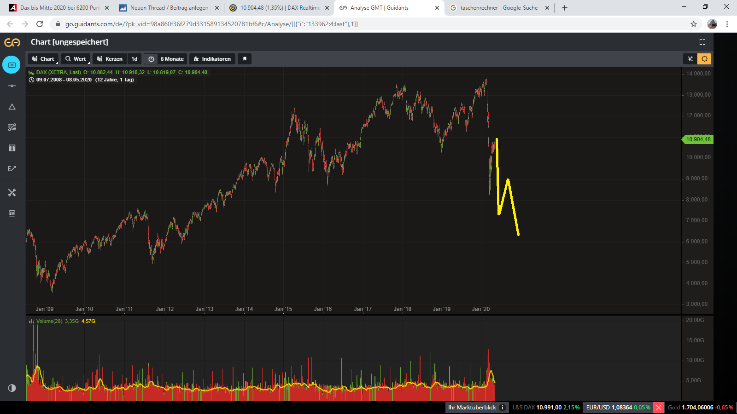Click the 10.904,48 green price label

click(x=697, y=139)
